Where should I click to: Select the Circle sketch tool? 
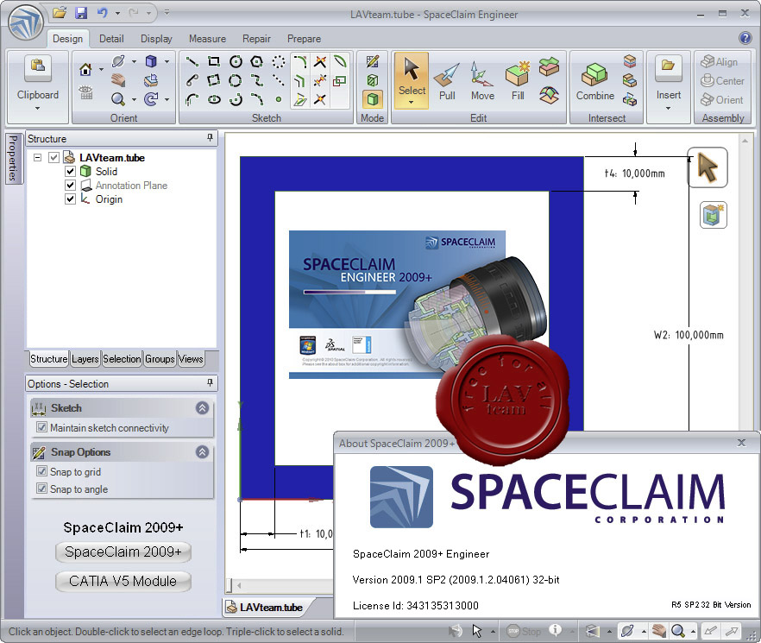236,61
